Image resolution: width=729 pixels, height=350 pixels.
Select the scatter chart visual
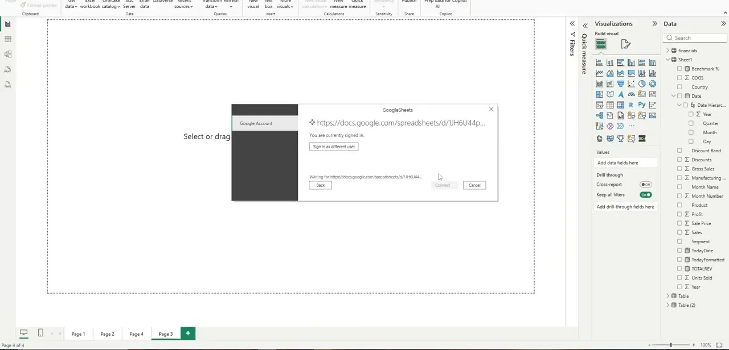(x=631, y=84)
